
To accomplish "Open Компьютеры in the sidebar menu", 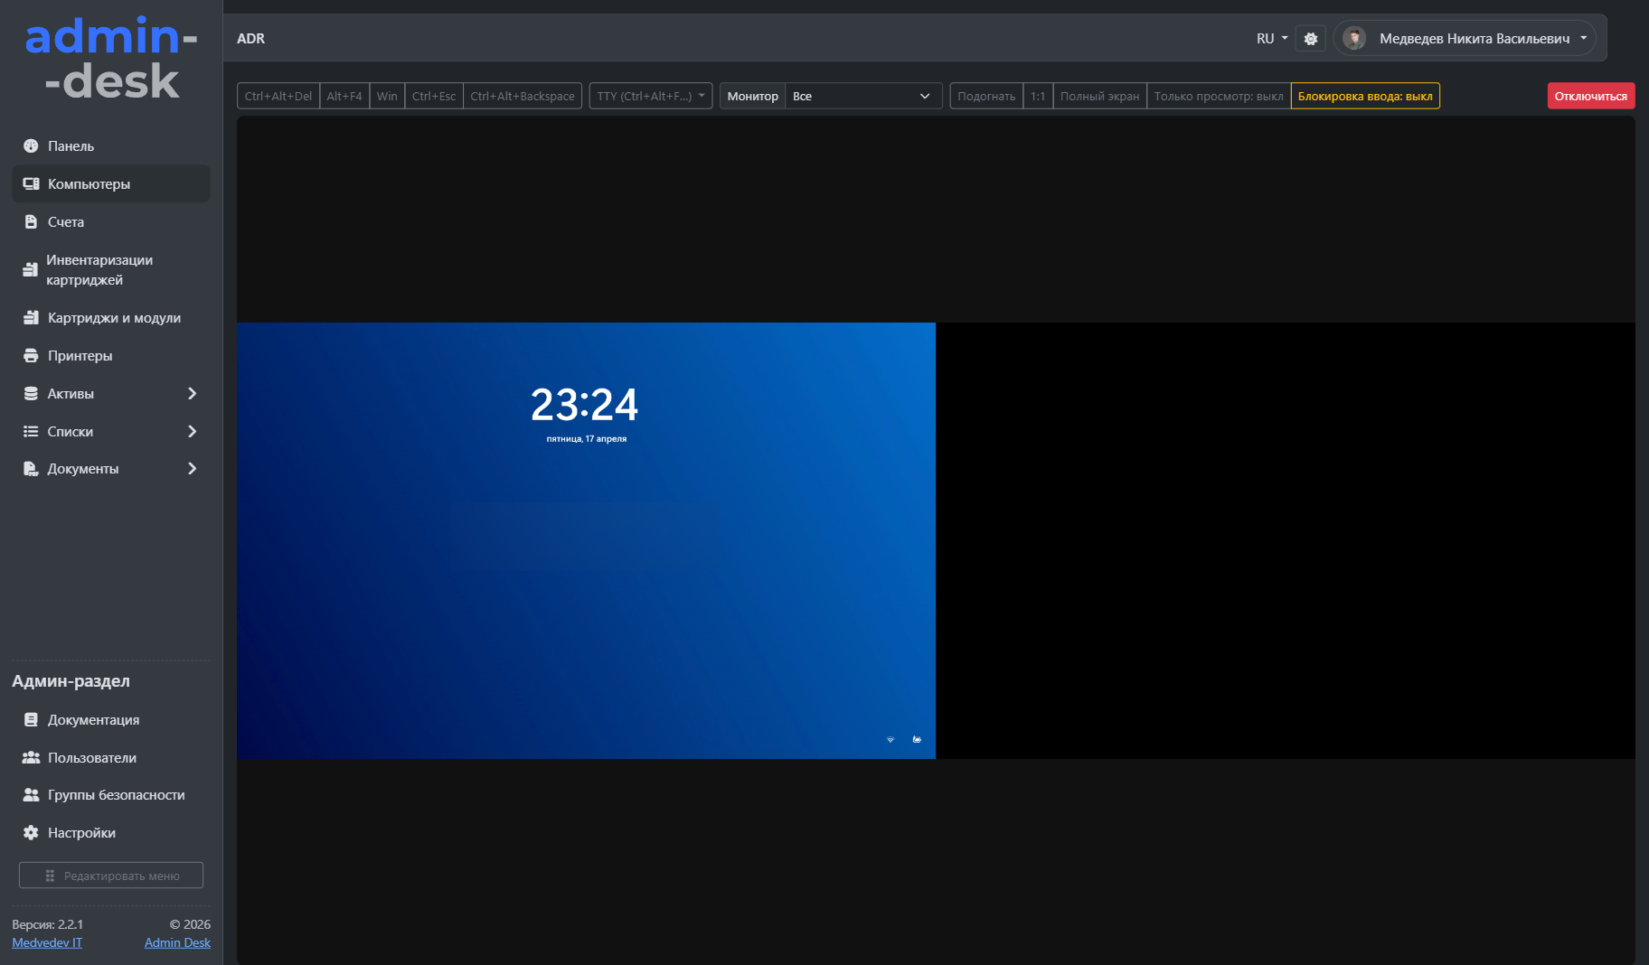I will 89,183.
